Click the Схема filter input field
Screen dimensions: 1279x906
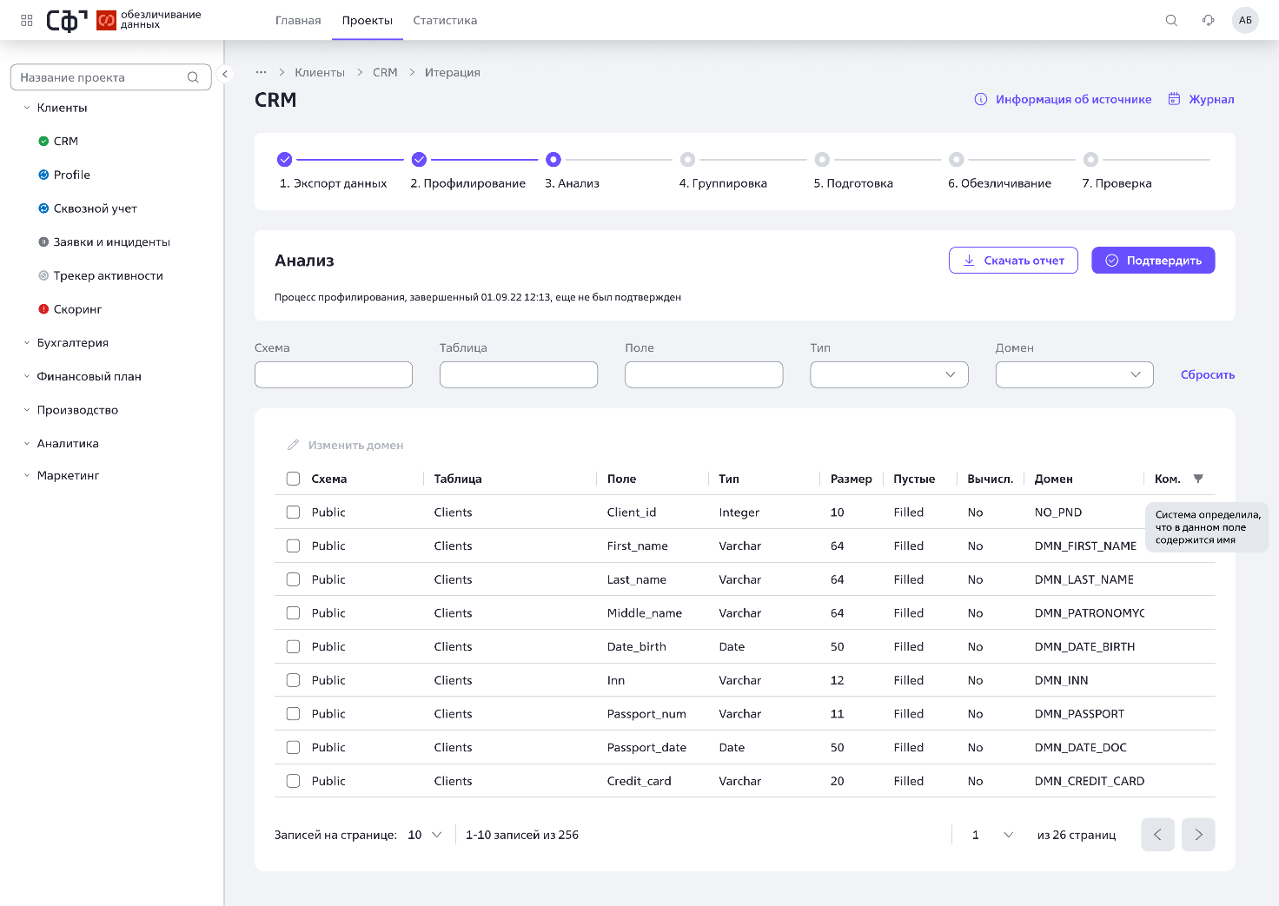334,374
